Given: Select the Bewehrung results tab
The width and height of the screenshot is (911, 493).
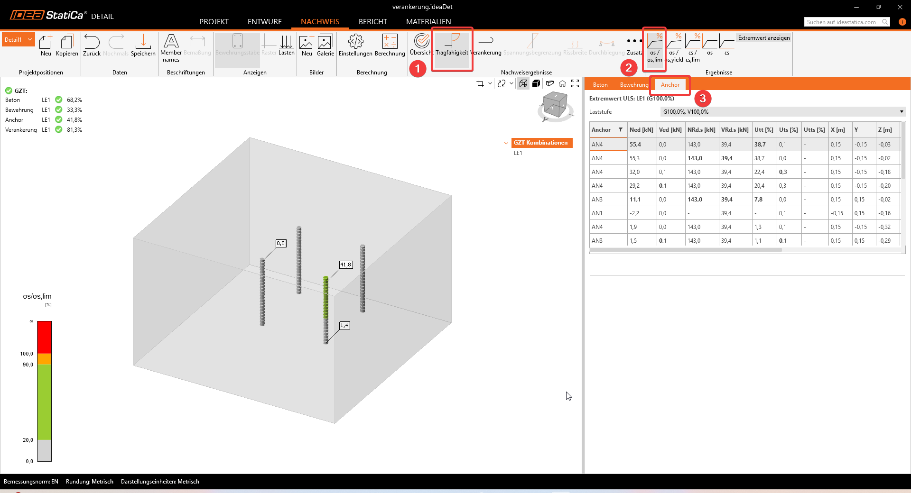Looking at the screenshot, I should pyautogui.click(x=634, y=85).
